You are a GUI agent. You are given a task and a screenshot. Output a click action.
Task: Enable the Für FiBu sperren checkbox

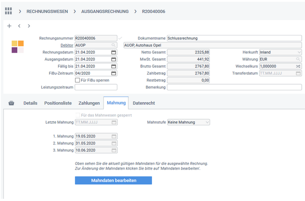[x=78, y=80]
